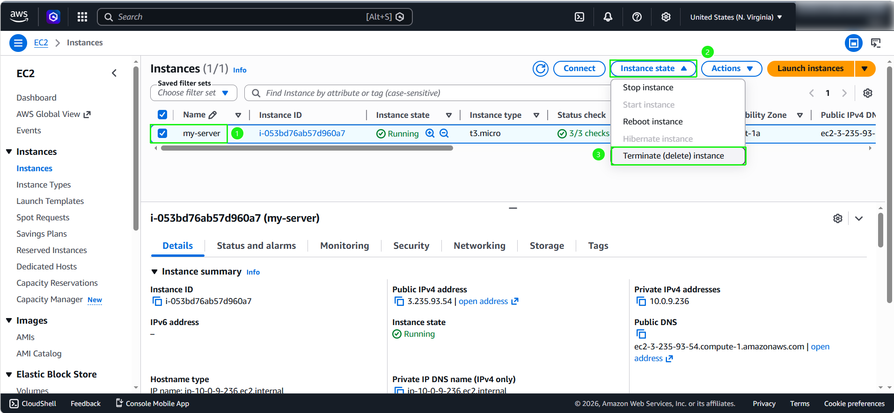Open the split panel layout icon
The image size is (894, 413).
coord(854,43)
